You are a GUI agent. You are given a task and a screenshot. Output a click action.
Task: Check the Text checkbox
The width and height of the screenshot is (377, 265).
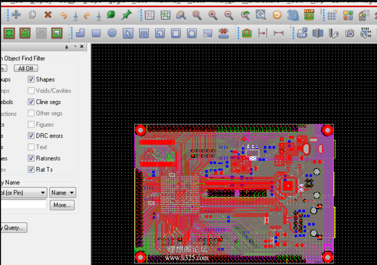tap(31, 147)
